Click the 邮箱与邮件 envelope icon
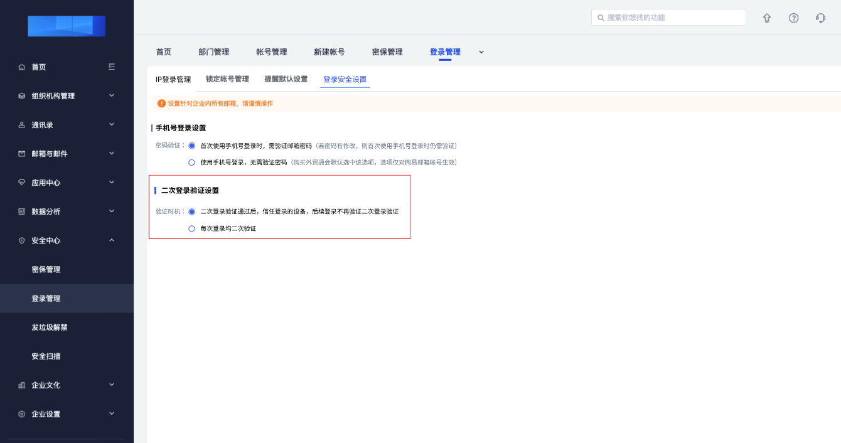This screenshot has height=443, width=841. [22, 154]
